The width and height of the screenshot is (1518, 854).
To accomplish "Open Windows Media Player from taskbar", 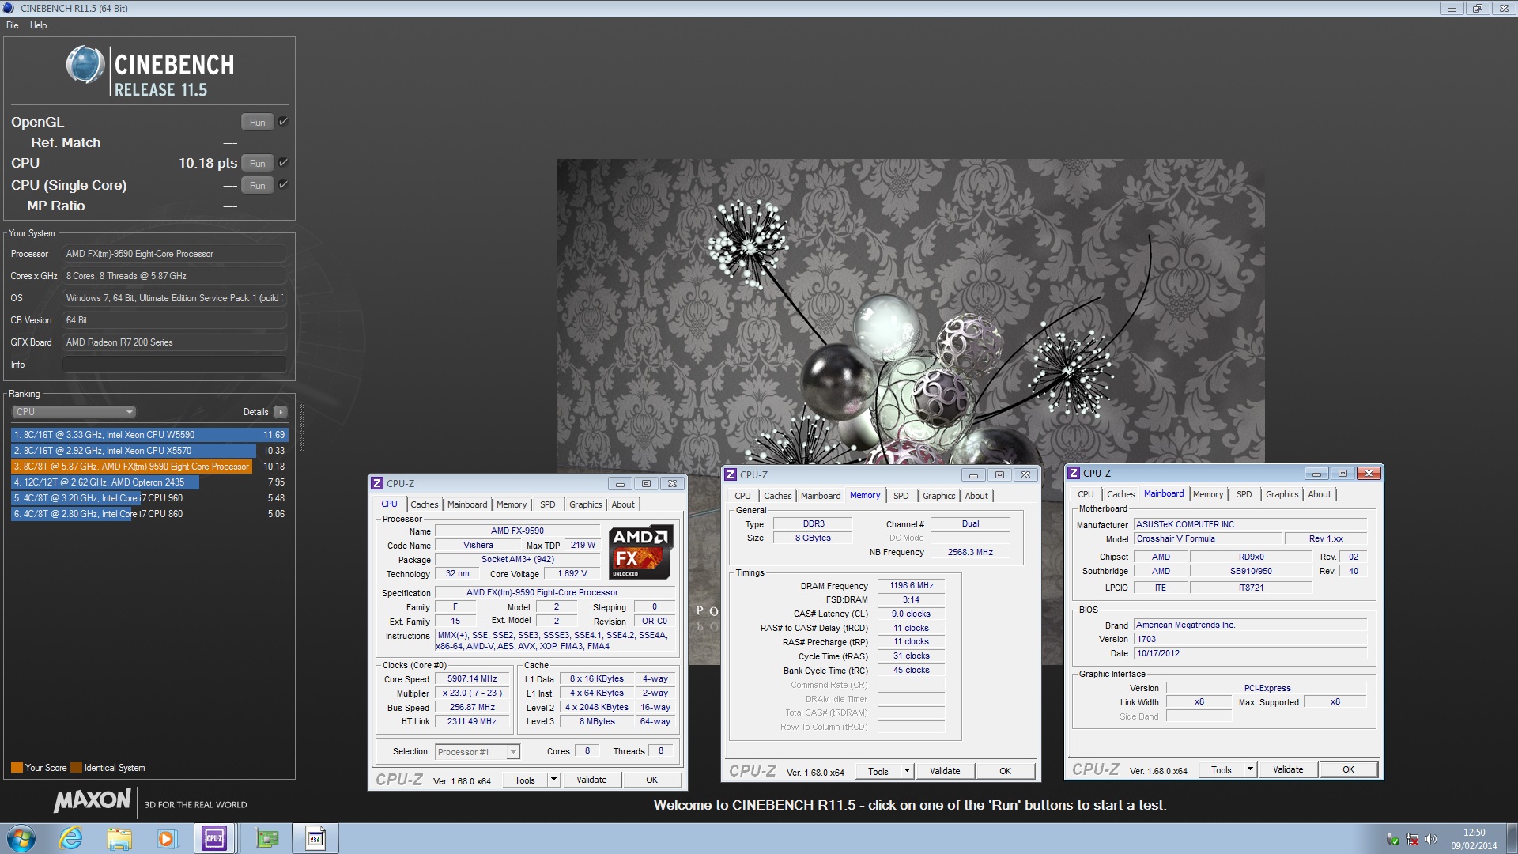I will (x=166, y=838).
